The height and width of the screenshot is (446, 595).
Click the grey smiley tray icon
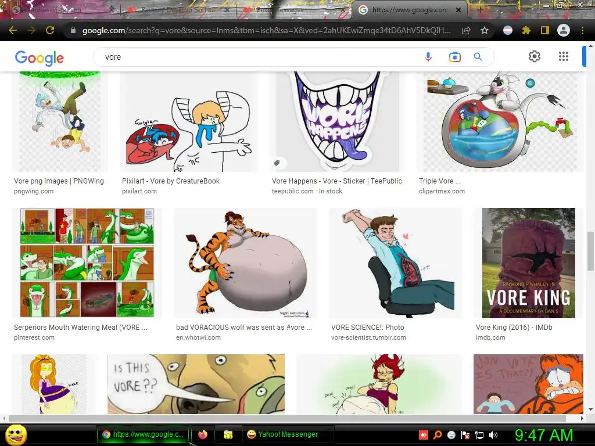[x=451, y=435]
